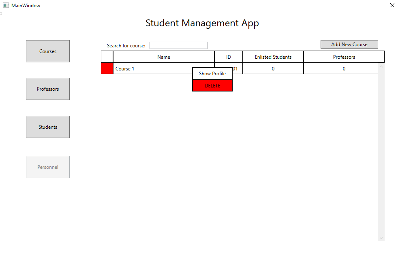Image resolution: width=398 pixels, height=255 pixels.
Task: Click the Name column header
Action: pos(164,57)
